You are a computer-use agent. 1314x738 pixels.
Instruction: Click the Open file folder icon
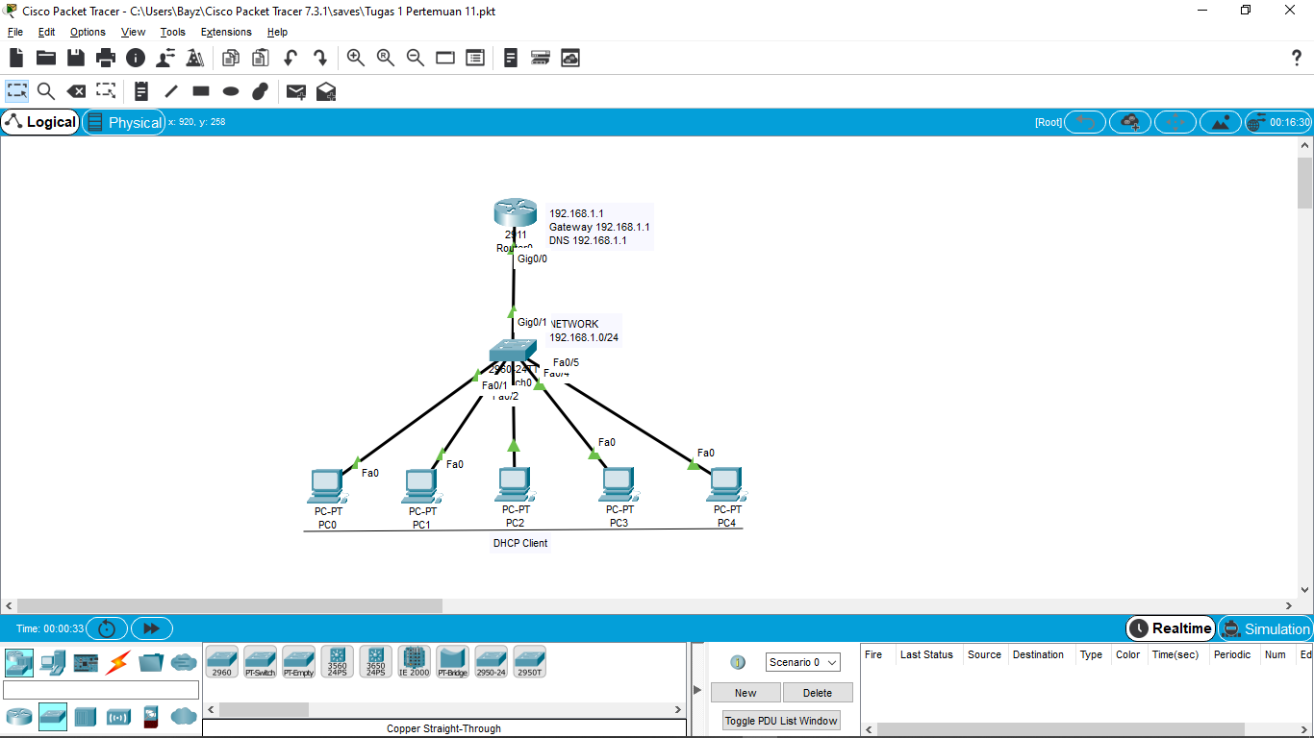pos(46,58)
